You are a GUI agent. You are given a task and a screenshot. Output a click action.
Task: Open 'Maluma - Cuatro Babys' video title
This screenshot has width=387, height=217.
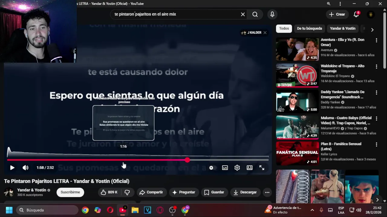pos(346,120)
